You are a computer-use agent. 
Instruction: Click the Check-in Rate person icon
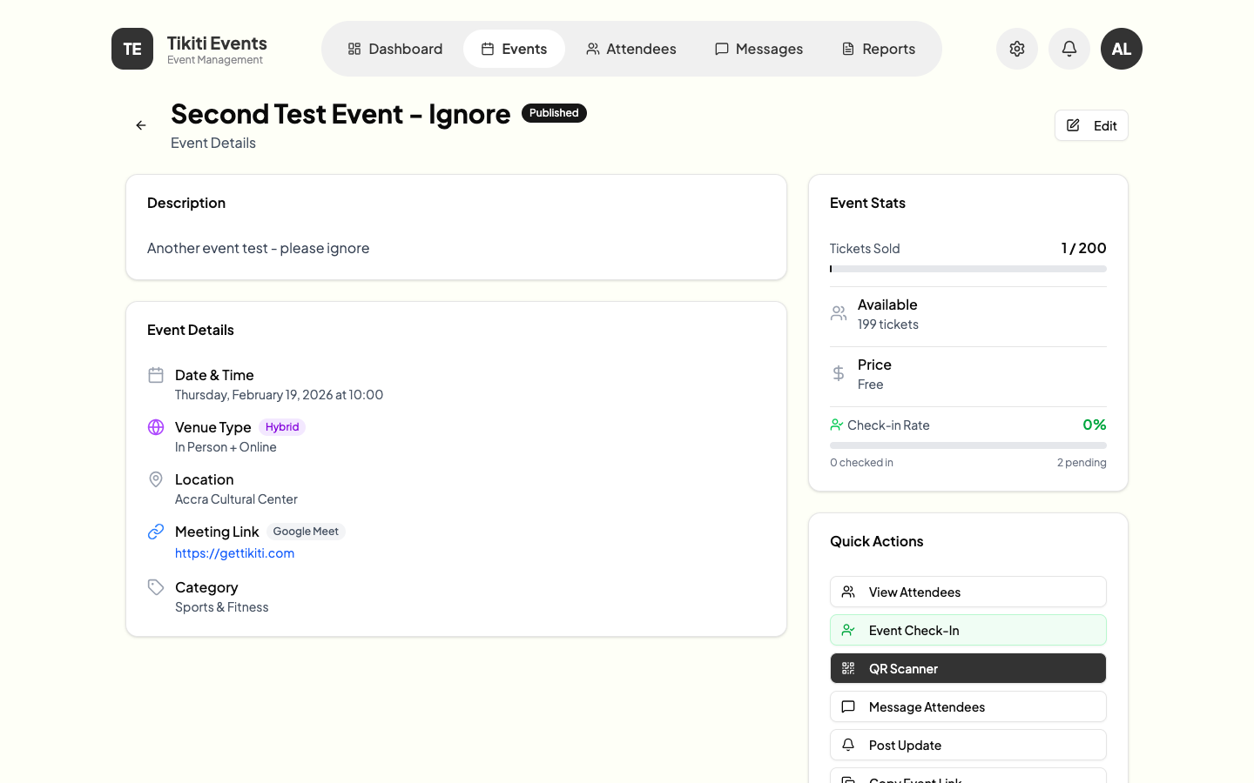[836, 425]
